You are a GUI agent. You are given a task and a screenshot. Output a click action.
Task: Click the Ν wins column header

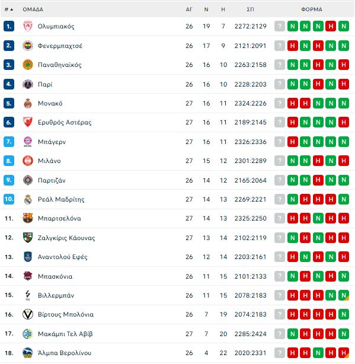[206, 9]
